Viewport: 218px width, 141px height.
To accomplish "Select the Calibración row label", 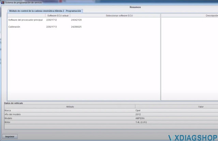I will pyautogui.click(x=14, y=27).
